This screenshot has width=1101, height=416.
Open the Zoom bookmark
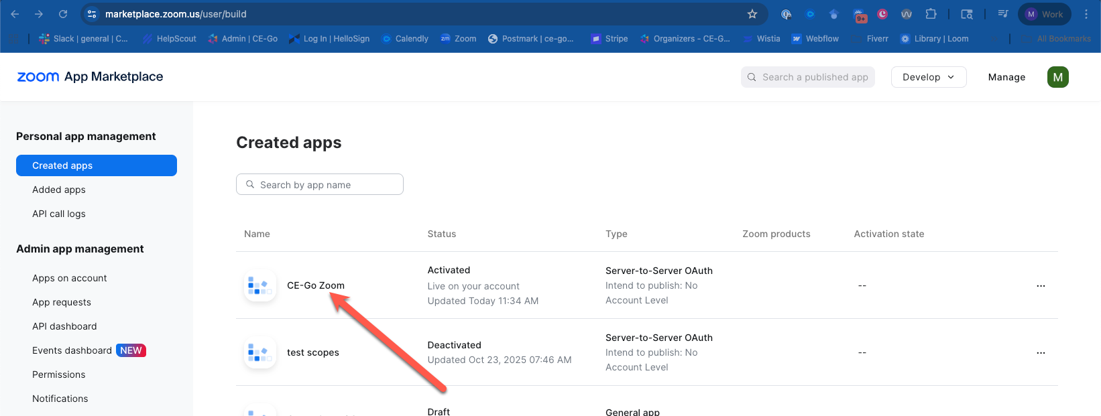coord(459,39)
